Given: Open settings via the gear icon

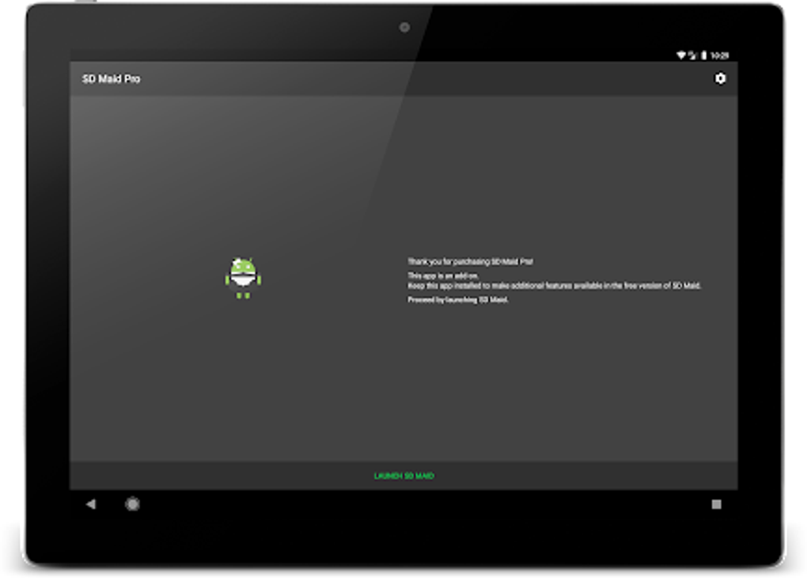Looking at the screenshot, I should tap(720, 78).
